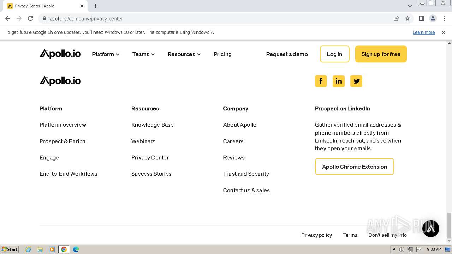Click the taskbar clock showing 9:33 AM

434,249
